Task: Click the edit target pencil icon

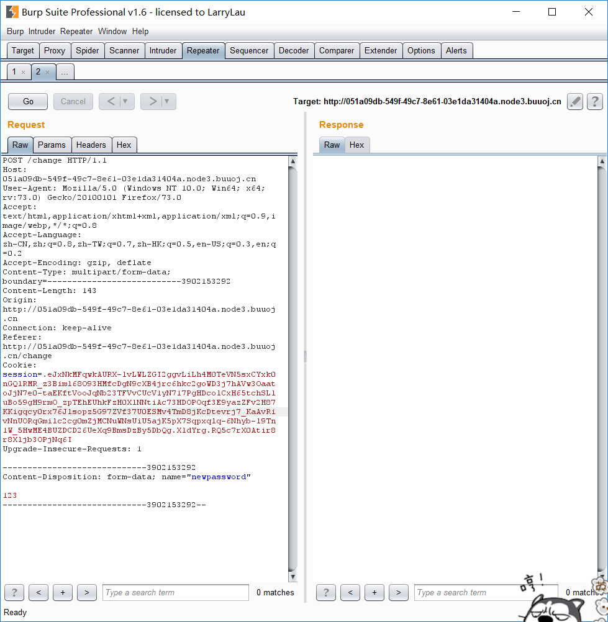Action: [x=574, y=102]
